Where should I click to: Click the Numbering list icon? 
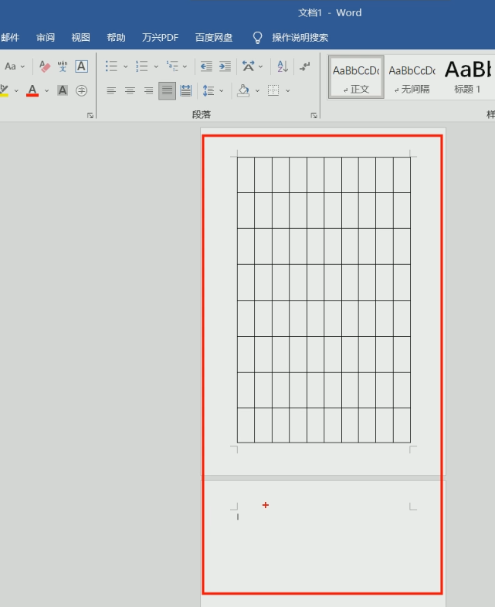tap(141, 66)
